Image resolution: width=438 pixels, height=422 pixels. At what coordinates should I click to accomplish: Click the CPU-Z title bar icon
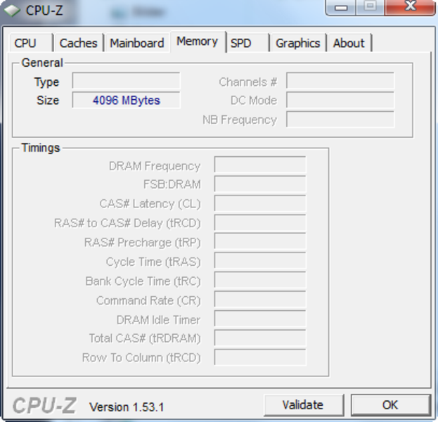click(12, 11)
